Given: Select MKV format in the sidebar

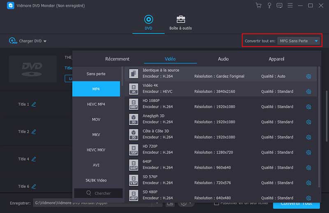Looking at the screenshot, I should 96,135.
